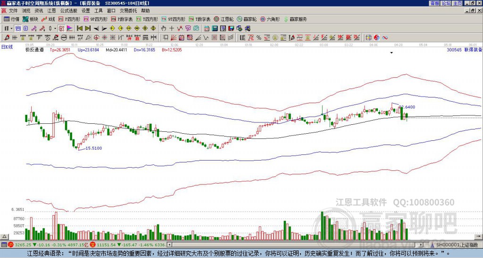Click the 主页 homepage button

pos(457,3)
